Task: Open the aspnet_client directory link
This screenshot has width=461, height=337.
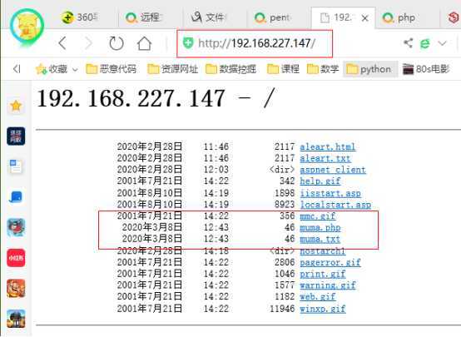Action: coord(333,170)
